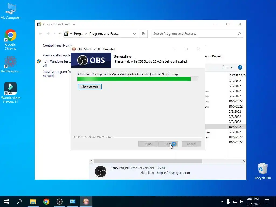Switch to OBS Studio in the taskbar

click(x=60, y=202)
